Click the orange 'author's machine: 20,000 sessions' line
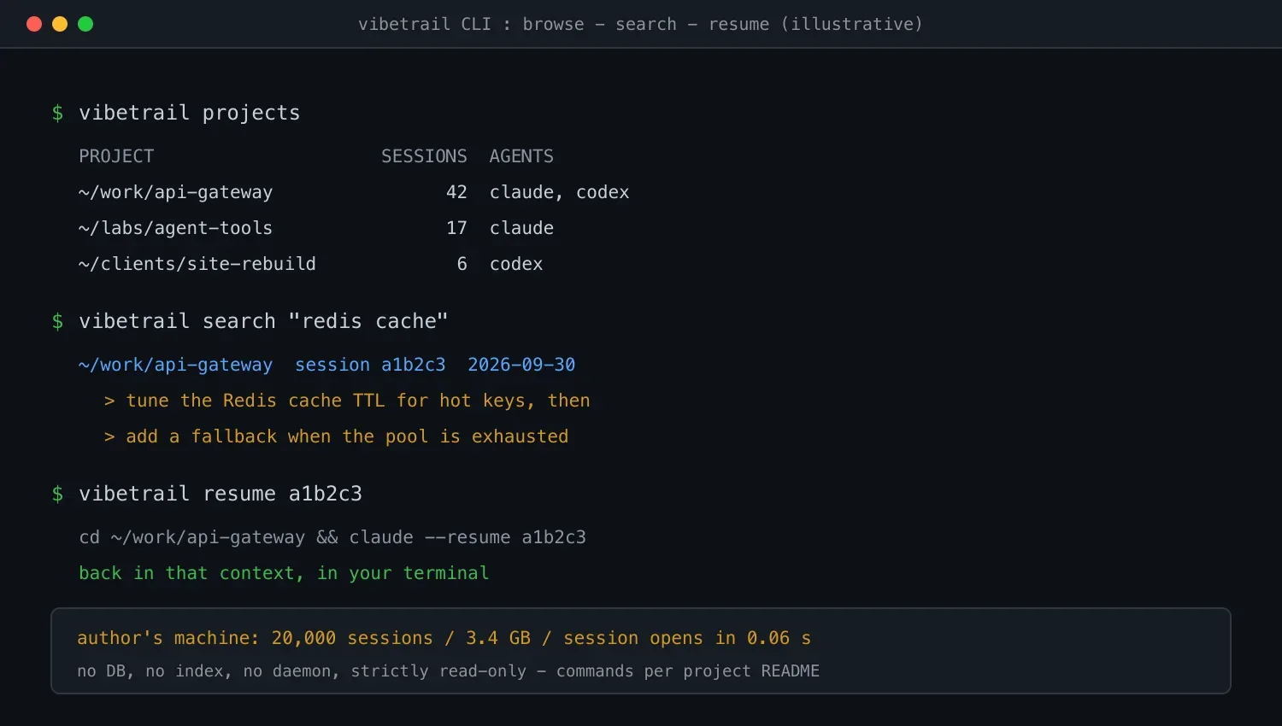Viewport: 1282px width, 726px height. click(x=444, y=638)
